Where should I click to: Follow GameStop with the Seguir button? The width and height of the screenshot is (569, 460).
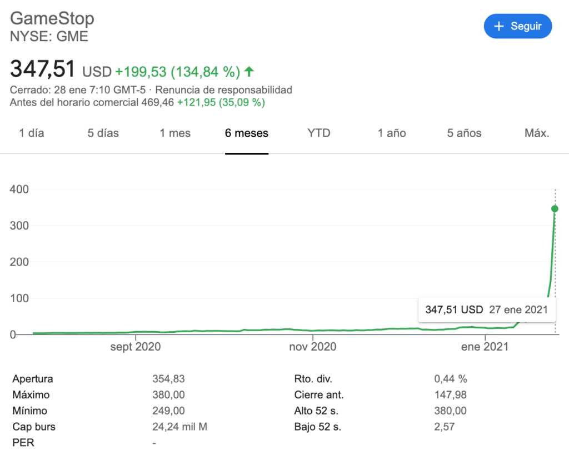click(x=518, y=26)
